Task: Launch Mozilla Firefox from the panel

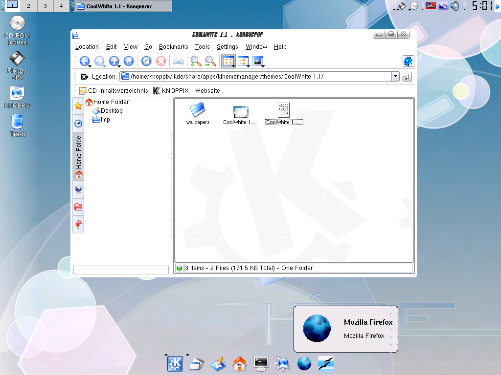Action: [x=304, y=363]
